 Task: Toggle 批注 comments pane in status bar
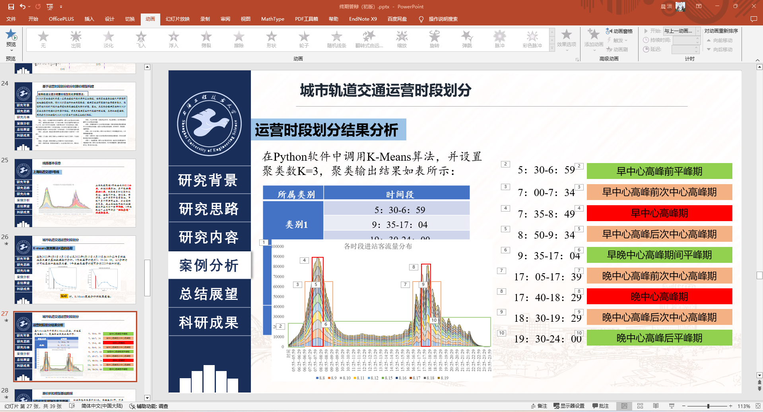pos(601,406)
